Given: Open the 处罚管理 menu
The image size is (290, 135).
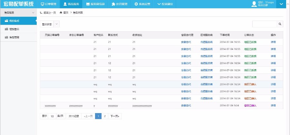Looking at the screenshot, I should (119, 4).
